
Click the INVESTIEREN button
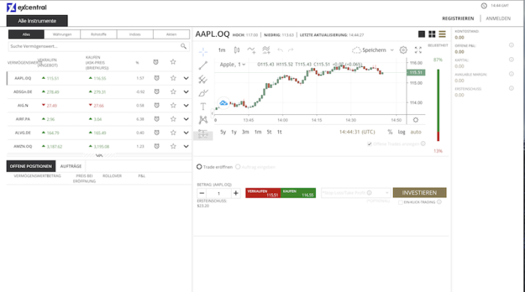[419, 193]
